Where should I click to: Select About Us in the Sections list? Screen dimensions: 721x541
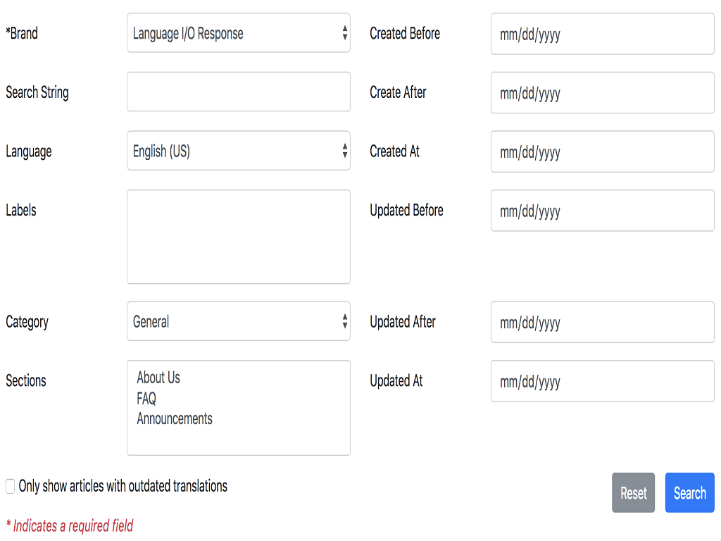point(158,378)
